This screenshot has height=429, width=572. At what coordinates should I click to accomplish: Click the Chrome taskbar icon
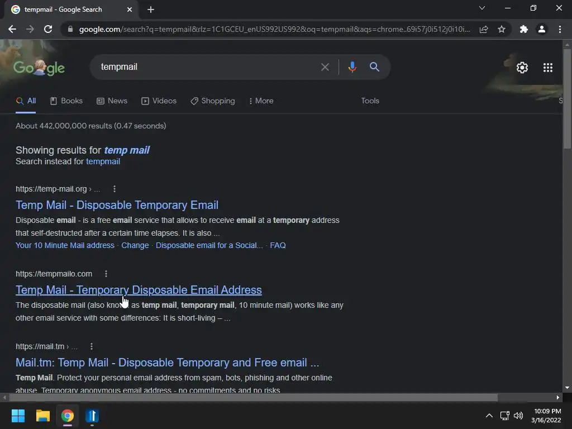68,416
